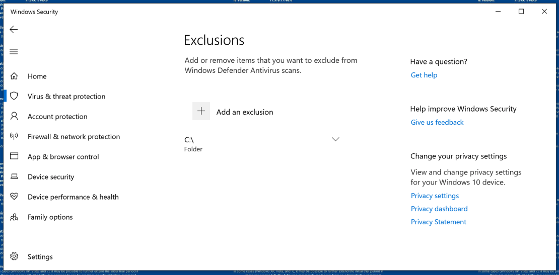Click the App & browser control window icon
The height and width of the screenshot is (275, 559).
[14, 156]
